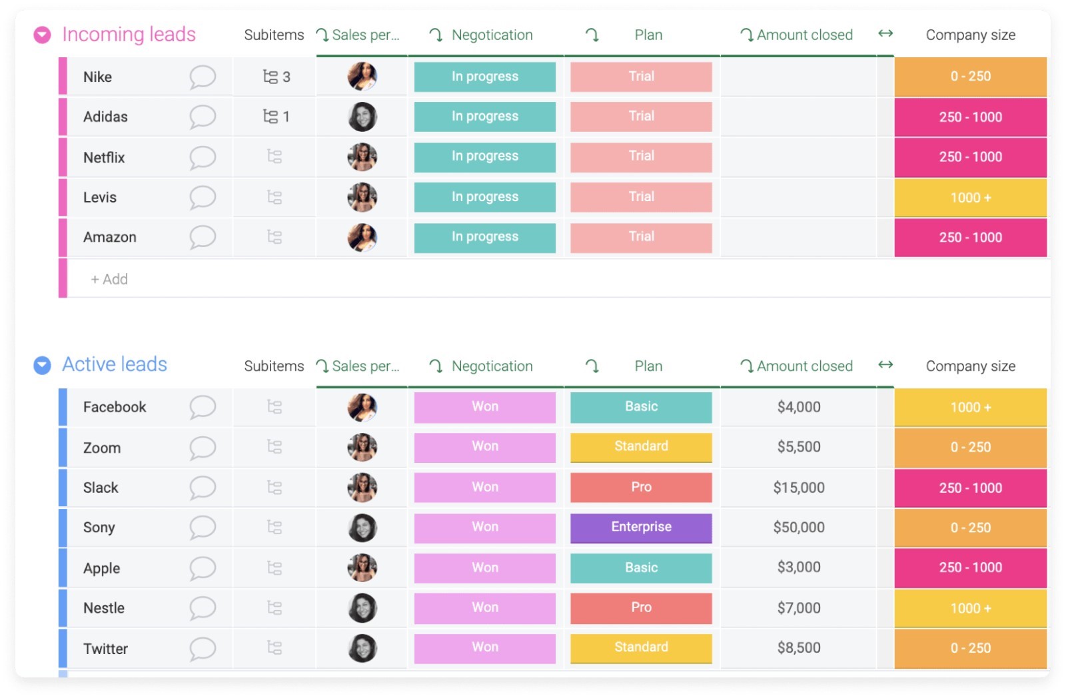Click Incoming leads group title
1066x698 pixels.
129,35
